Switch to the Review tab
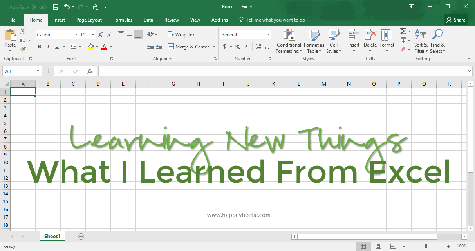Viewport: 475px width, 251px height. coord(172,20)
